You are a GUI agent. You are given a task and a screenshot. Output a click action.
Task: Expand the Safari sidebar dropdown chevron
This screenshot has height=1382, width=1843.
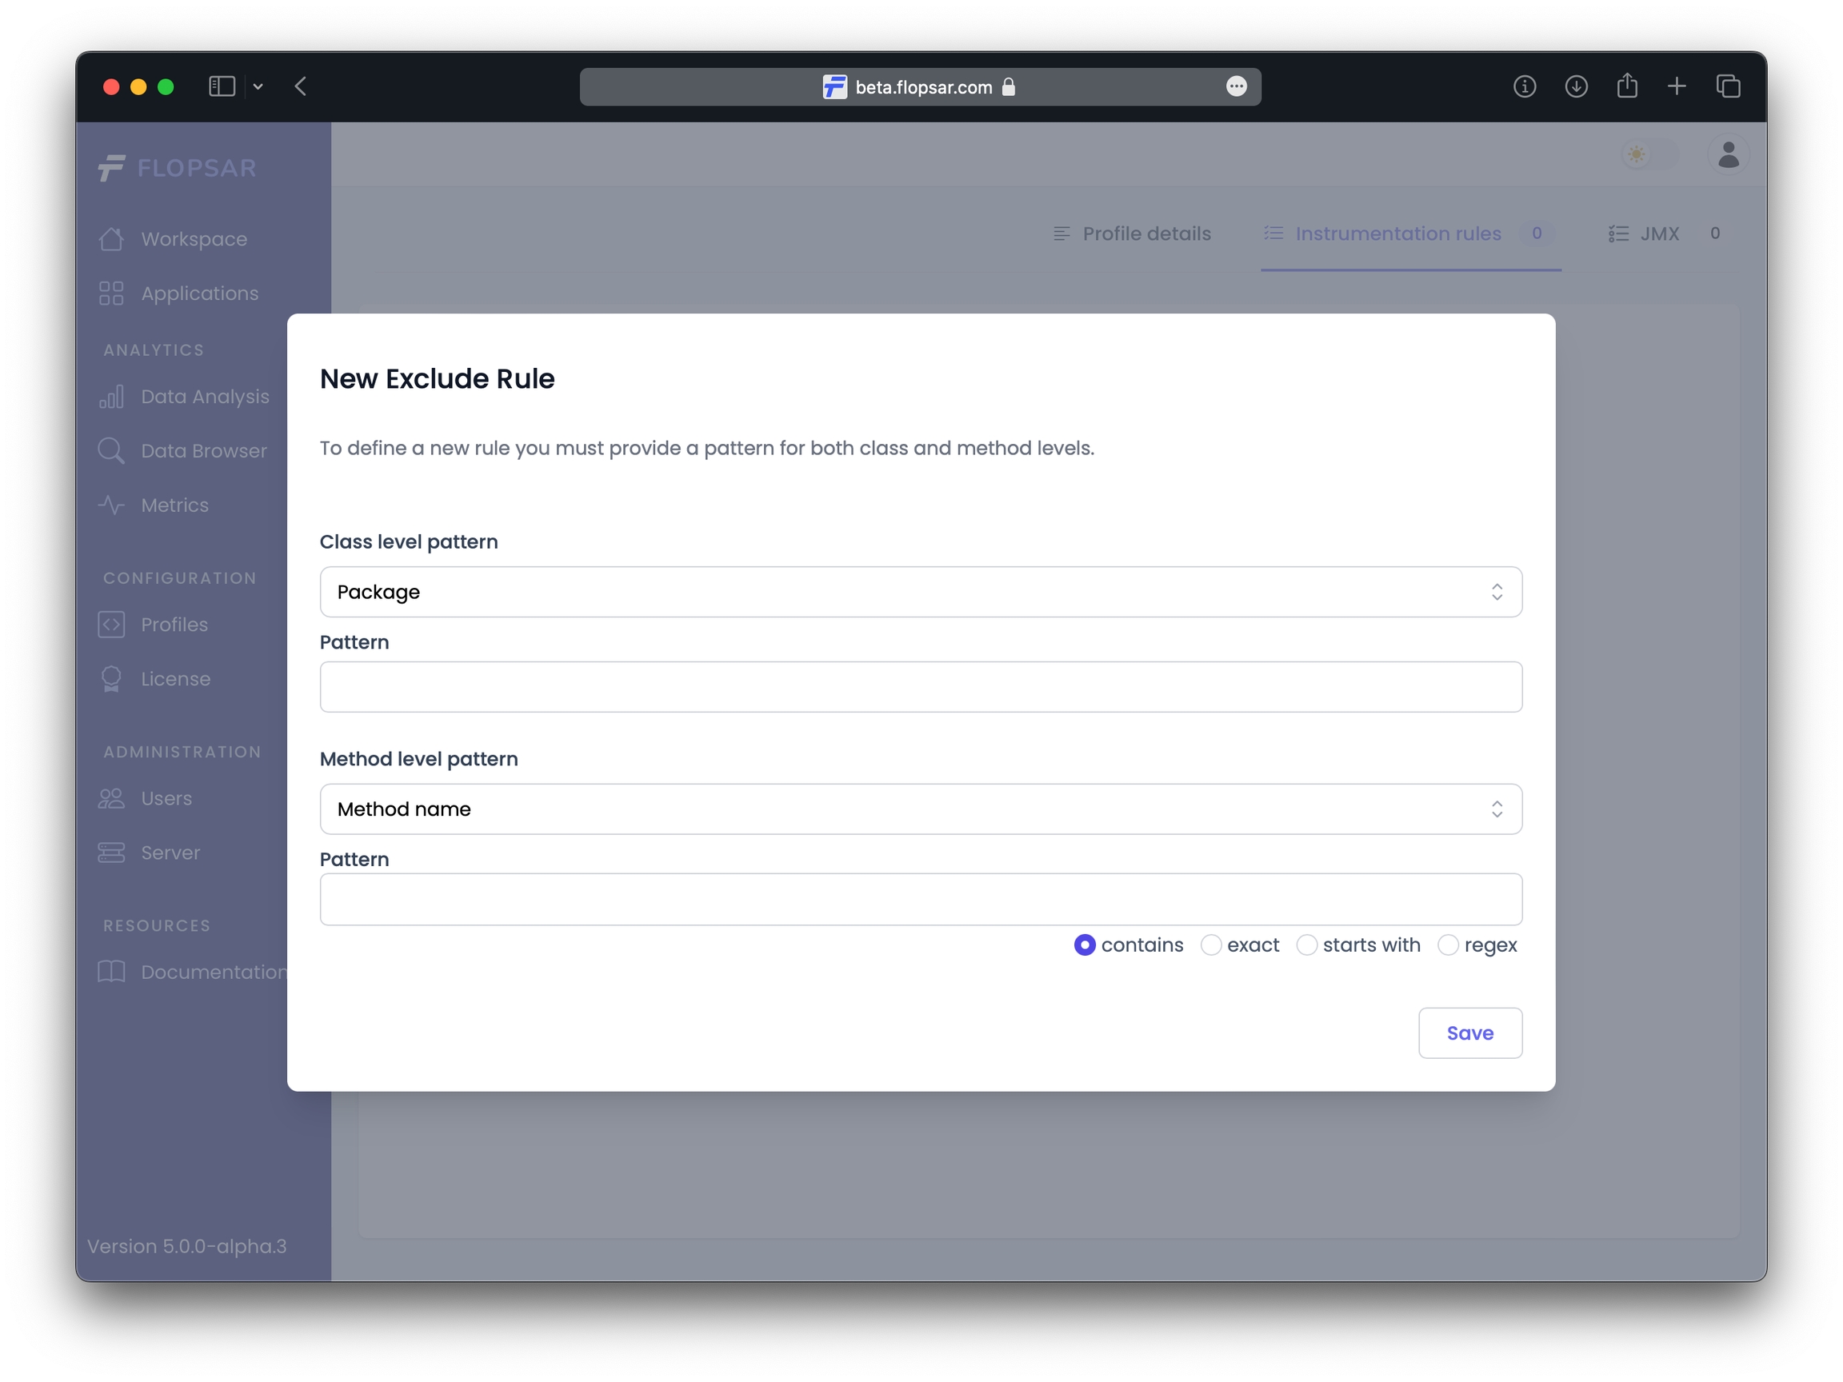pyautogui.click(x=258, y=86)
